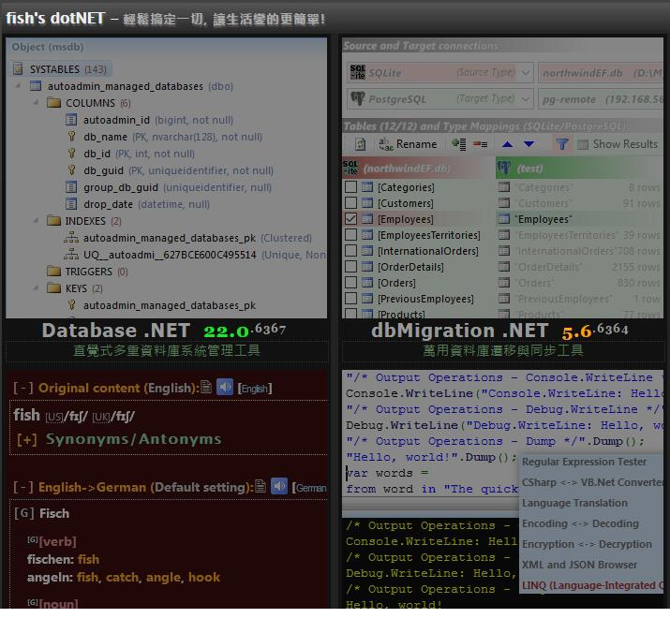Click the pg-remote target connection field
The image size is (670, 633).
pos(601,99)
